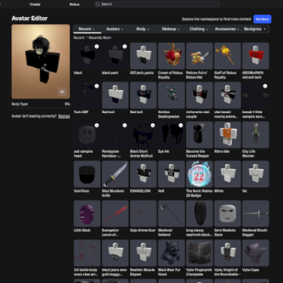Choose the niche emo vkei couple shirt
The height and width of the screenshot is (283, 283).
tap(200, 96)
